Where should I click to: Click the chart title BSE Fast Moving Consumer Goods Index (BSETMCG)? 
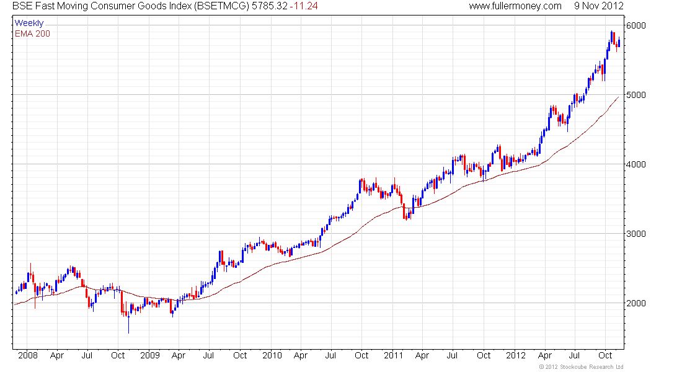coord(130,6)
